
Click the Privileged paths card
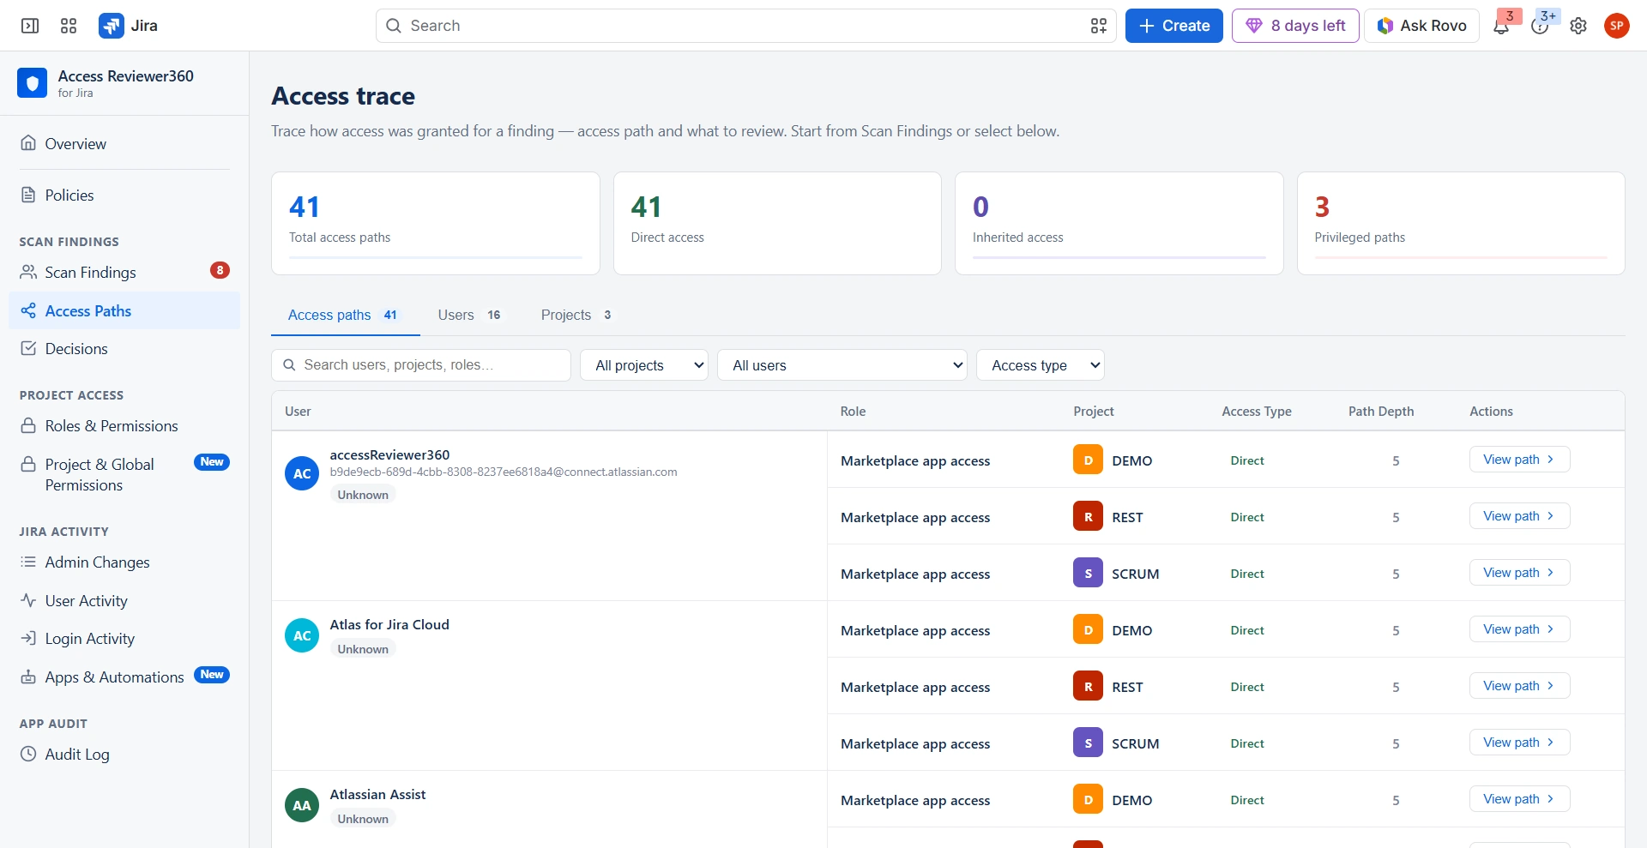click(1461, 224)
